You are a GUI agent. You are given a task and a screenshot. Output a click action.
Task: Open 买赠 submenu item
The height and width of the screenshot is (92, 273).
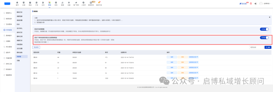[18, 60]
